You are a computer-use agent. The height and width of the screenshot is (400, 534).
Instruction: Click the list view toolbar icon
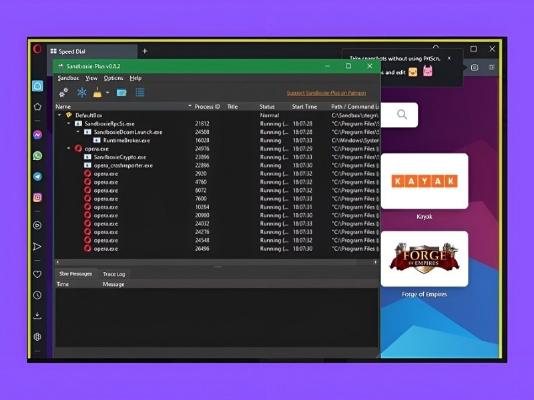point(140,93)
